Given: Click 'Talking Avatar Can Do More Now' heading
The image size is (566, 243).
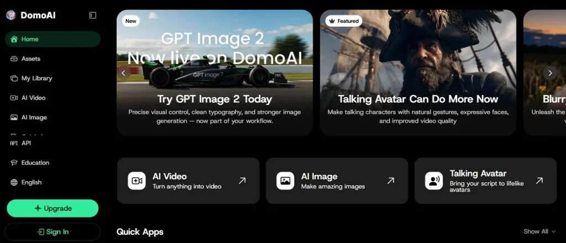Looking at the screenshot, I should pos(418,99).
